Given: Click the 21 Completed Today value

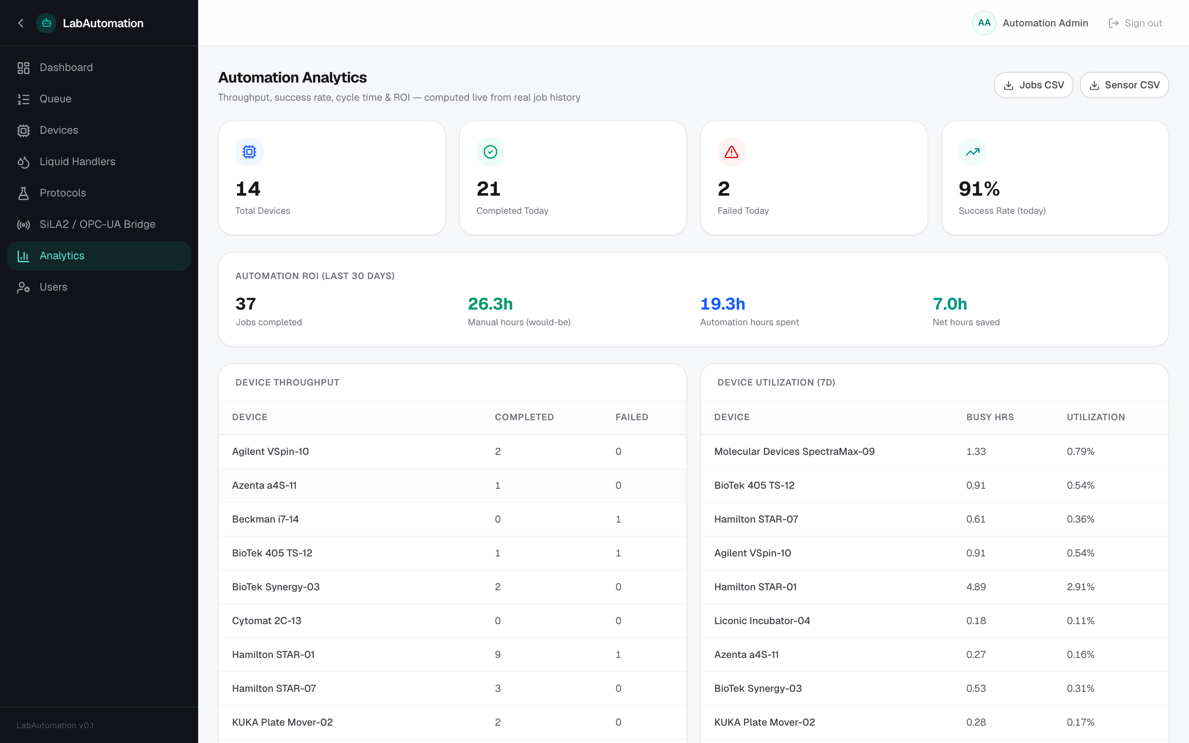Looking at the screenshot, I should [488, 189].
